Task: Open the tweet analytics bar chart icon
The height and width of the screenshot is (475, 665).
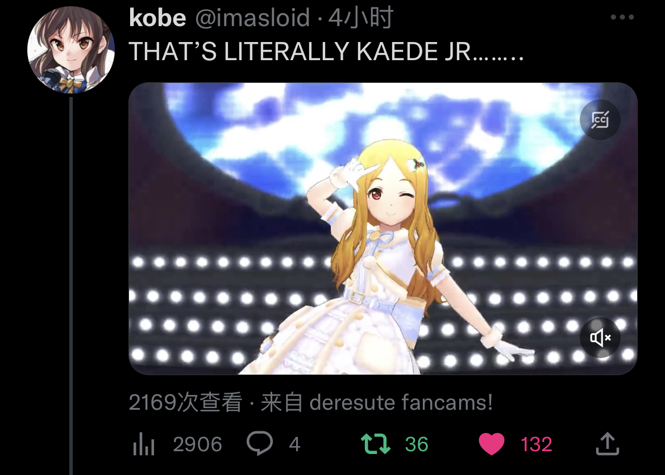Action: (143, 444)
